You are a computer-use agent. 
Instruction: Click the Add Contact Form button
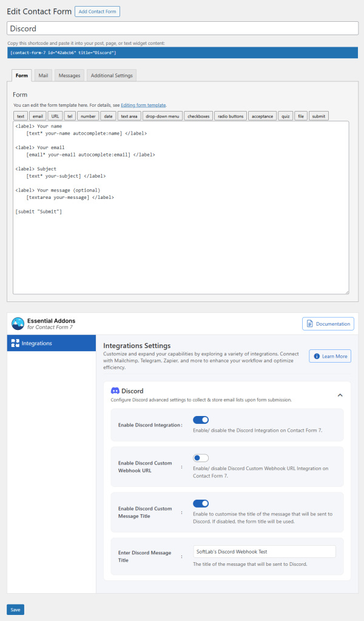(98, 12)
